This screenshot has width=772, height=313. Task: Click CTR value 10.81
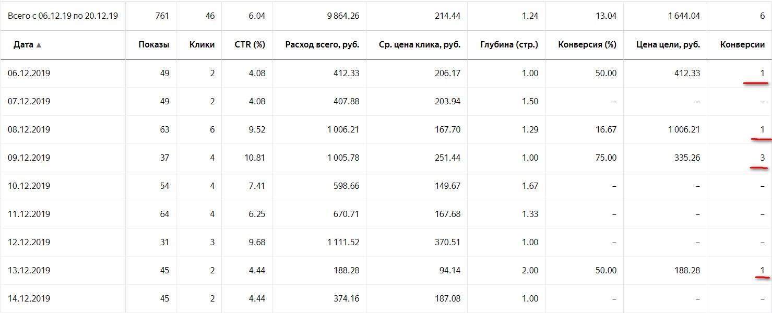[x=254, y=158]
